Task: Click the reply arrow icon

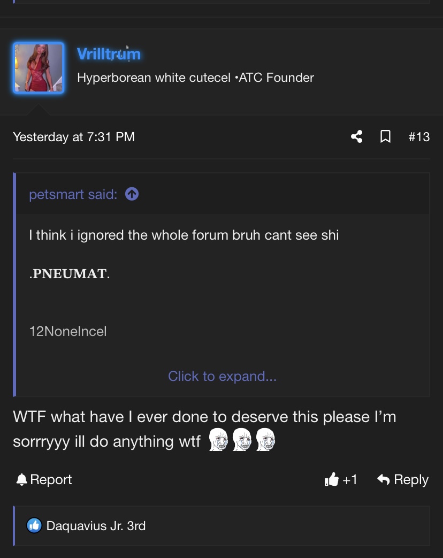Action: point(384,480)
